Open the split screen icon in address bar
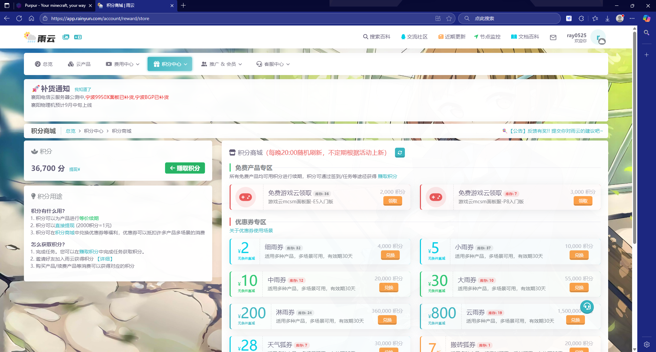 coord(438,18)
